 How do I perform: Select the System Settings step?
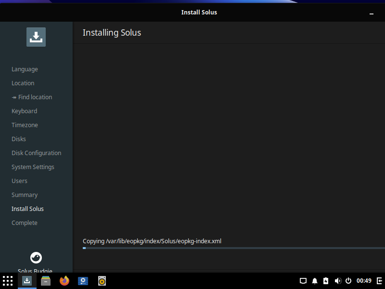[x=33, y=167]
